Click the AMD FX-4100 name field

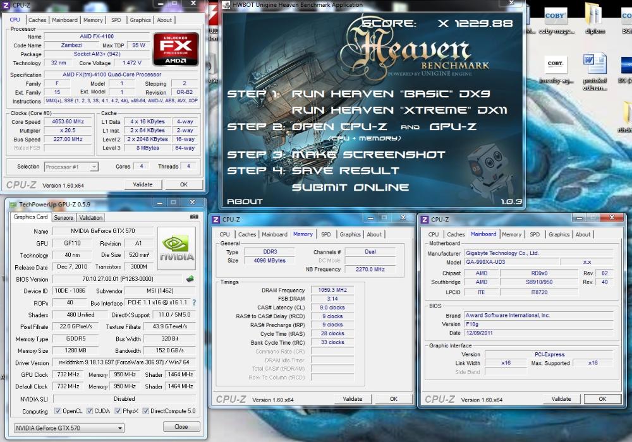tap(97, 36)
